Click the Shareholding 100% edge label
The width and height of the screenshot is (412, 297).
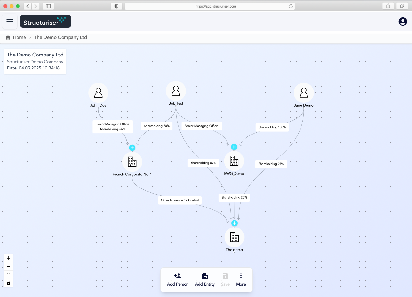click(272, 127)
